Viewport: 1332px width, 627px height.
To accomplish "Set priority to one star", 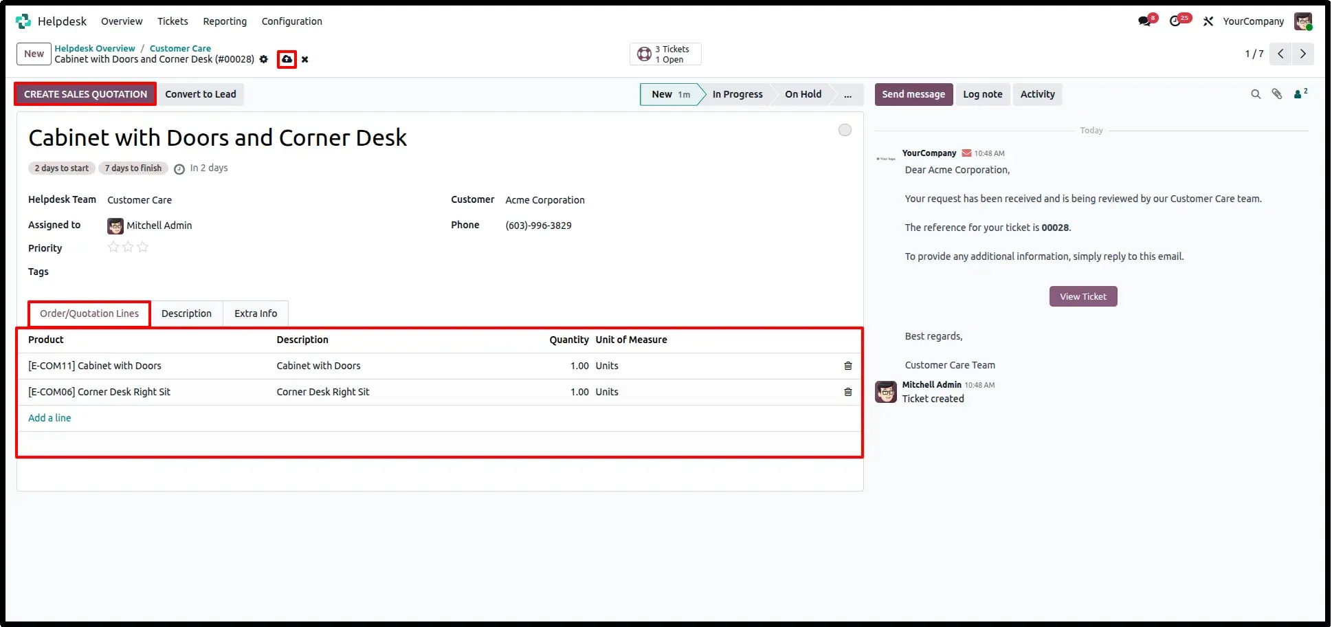I will (x=113, y=247).
